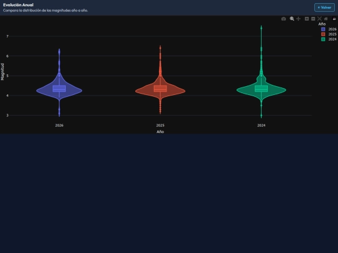Select the Zoom magnifier tool
Screen dimensions: 338x253
[x=292, y=19]
